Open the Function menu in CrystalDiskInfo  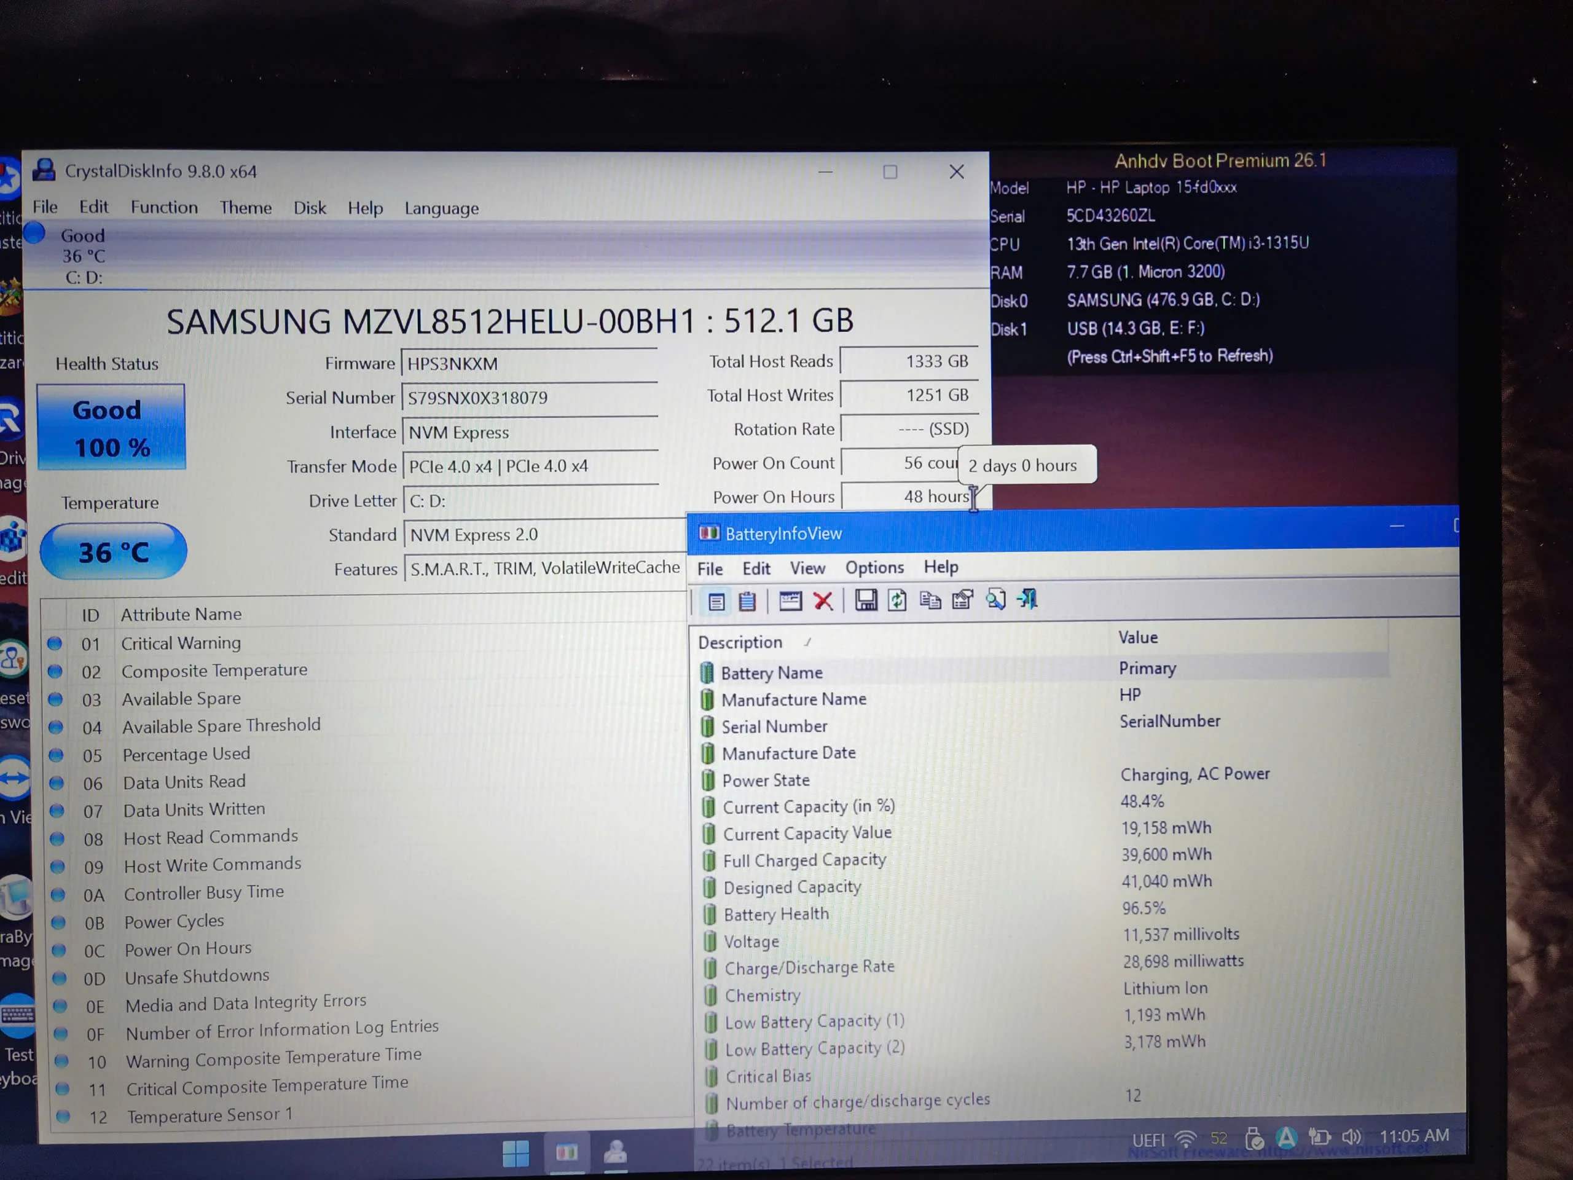click(x=164, y=208)
